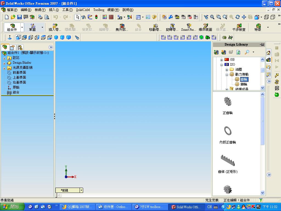
Task: Expand the 註記 tree node
Action: [4, 59]
